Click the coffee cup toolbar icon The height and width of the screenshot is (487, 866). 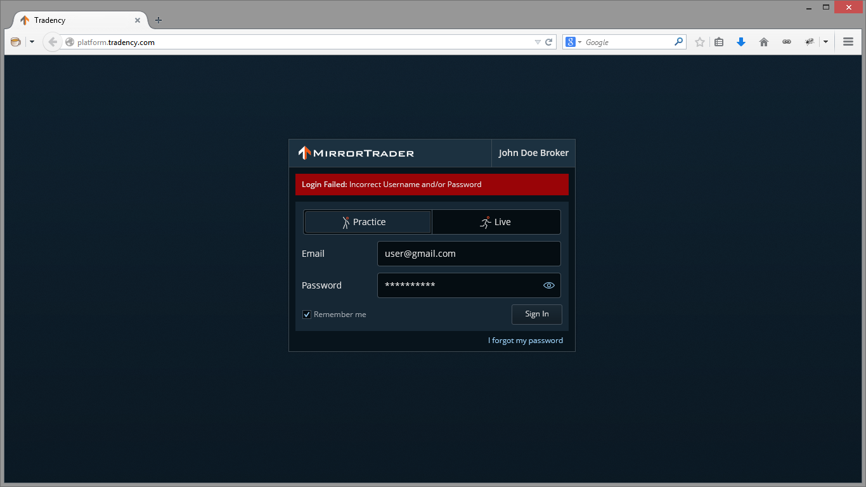[16, 42]
